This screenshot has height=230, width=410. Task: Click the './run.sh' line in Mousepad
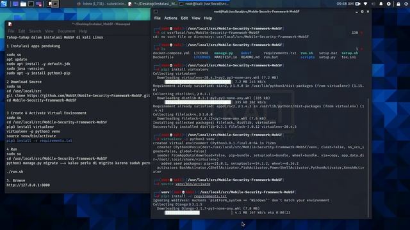[x=15, y=172]
